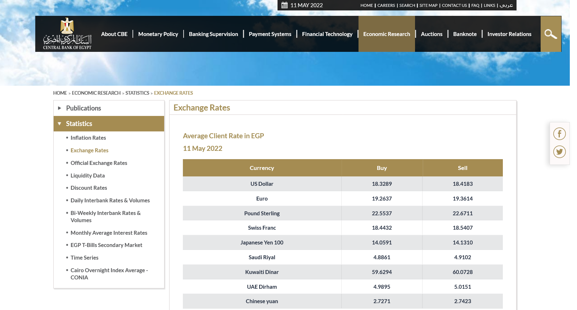Screen dimensions: 577x310
Task: Share page via Facebook icon
Action: click(x=559, y=134)
